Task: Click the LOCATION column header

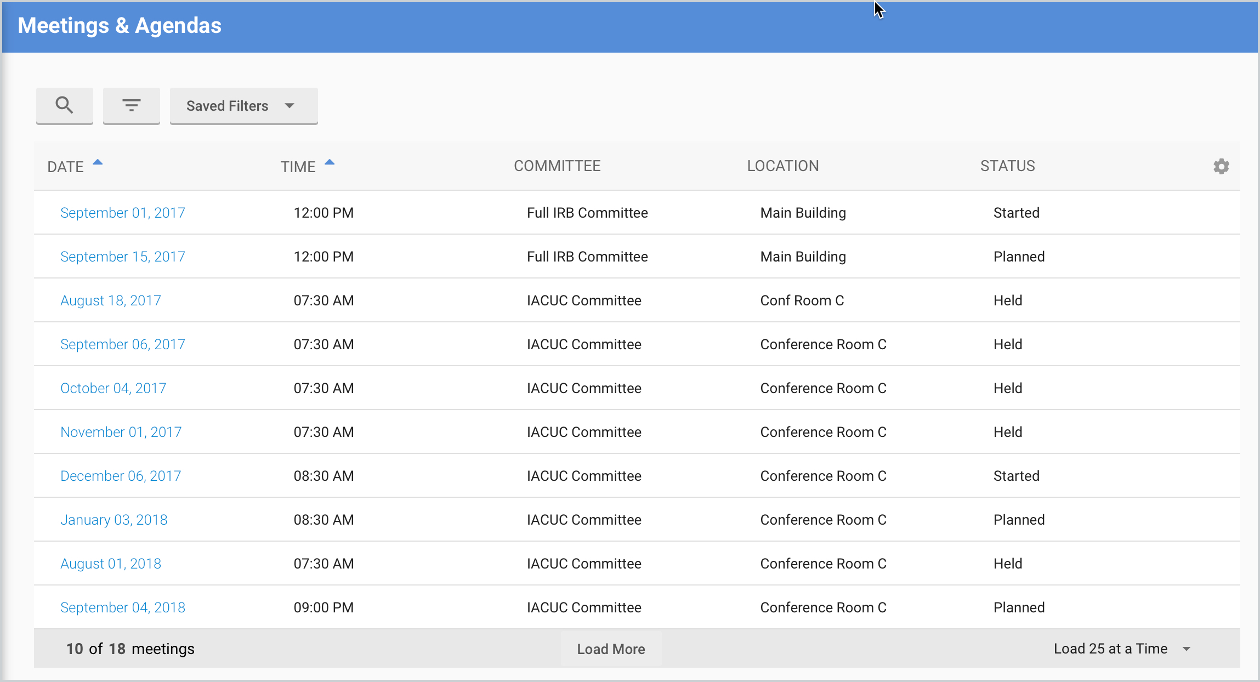Action: 782,166
